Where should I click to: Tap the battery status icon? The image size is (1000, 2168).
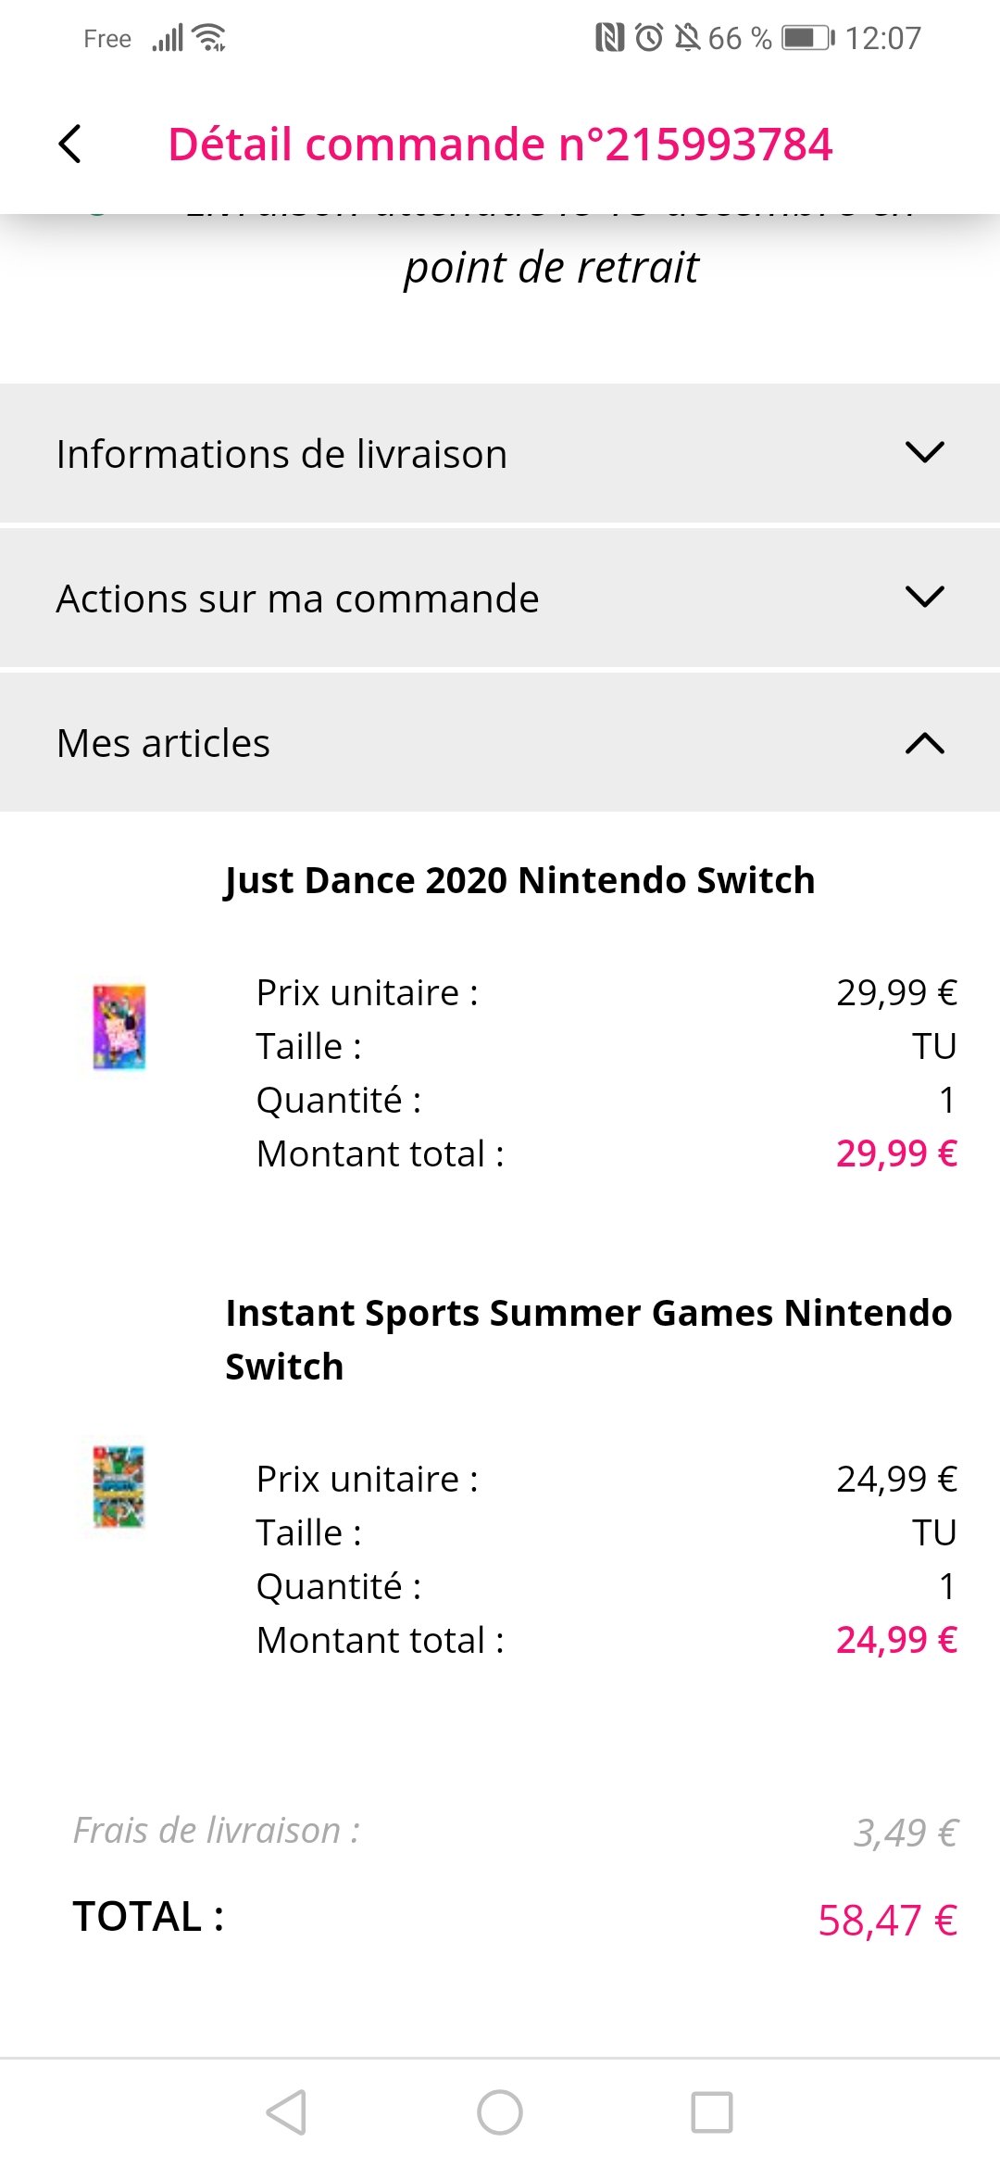808,38
